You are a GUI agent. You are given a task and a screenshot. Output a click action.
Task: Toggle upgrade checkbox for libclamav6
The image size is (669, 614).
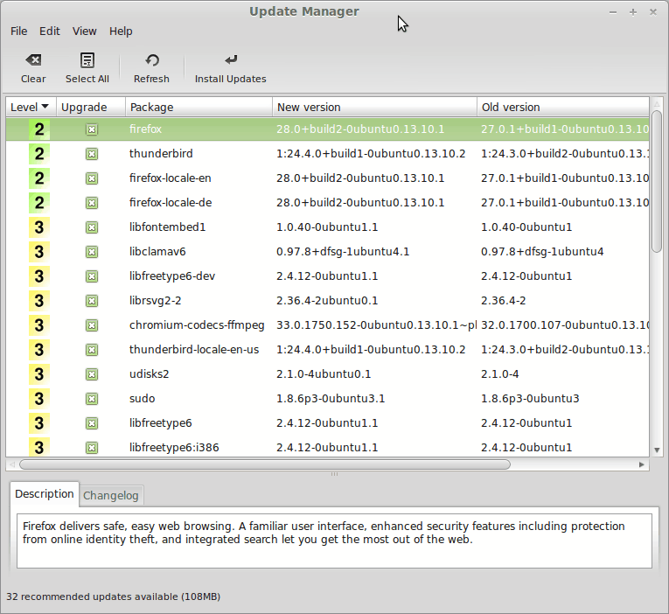(x=92, y=252)
